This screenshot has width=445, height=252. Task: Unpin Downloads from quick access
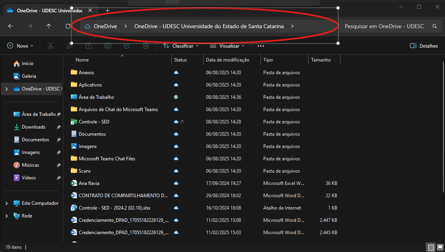[58, 127]
